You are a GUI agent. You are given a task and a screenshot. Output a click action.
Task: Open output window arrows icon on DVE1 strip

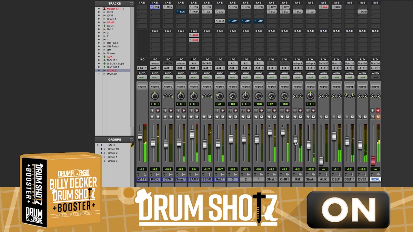coord(359,174)
